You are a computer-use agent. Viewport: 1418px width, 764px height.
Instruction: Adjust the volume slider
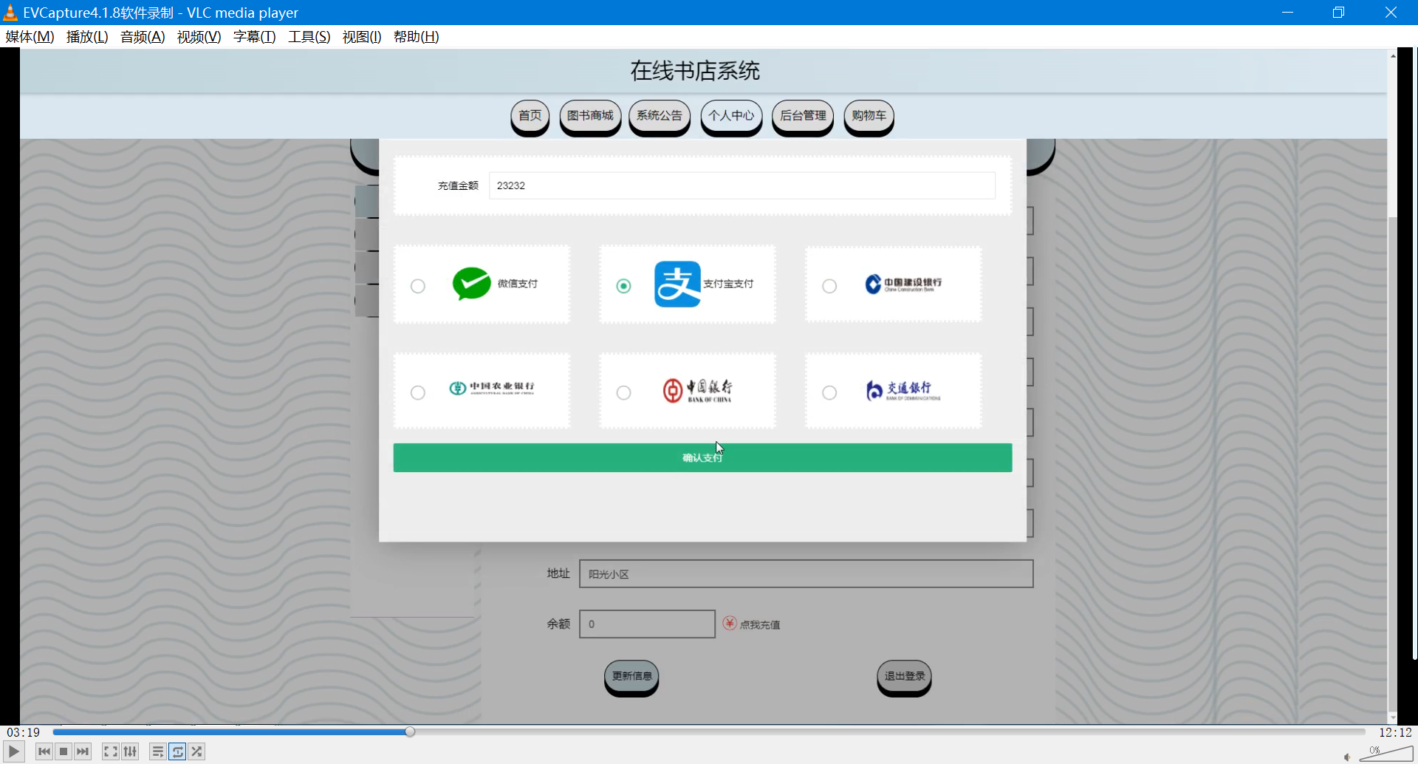coord(1386,754)
